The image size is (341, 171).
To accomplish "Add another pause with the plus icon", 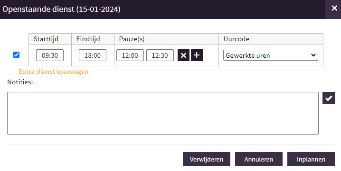I will pyautogui.click(x=197, y=55).
